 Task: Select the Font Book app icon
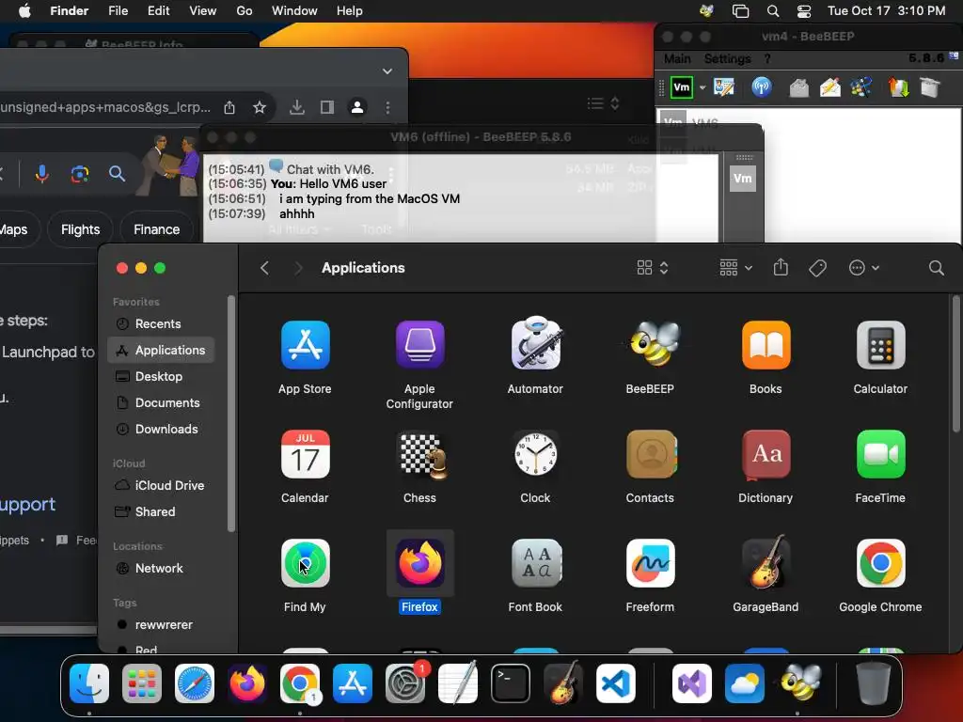536,563
